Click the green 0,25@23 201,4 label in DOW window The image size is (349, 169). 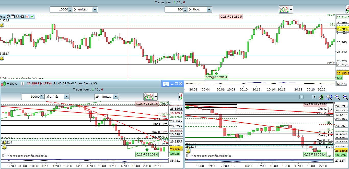(x=147, y=154)
